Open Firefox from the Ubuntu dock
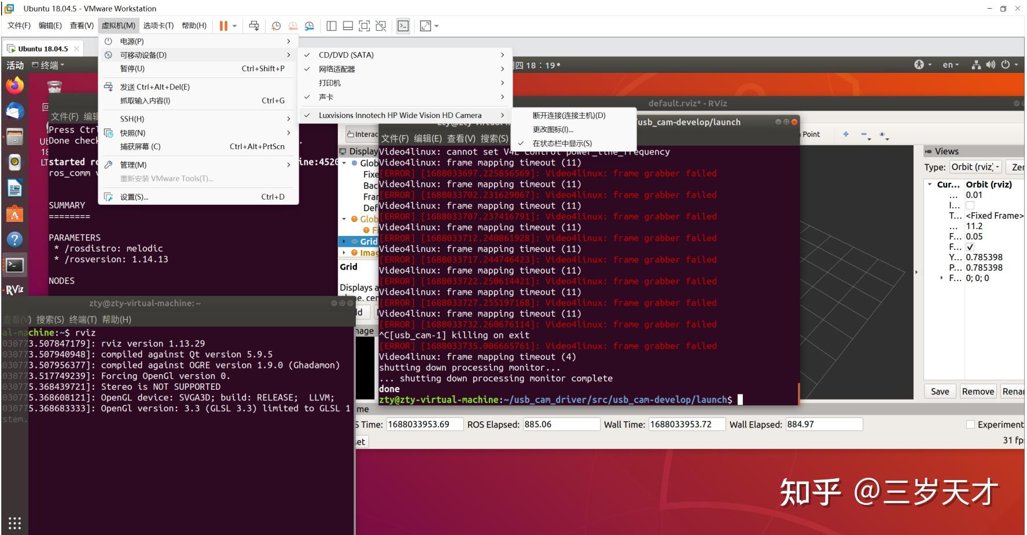The height and width of the screenshot is (535, 1027). pos(14,86)
